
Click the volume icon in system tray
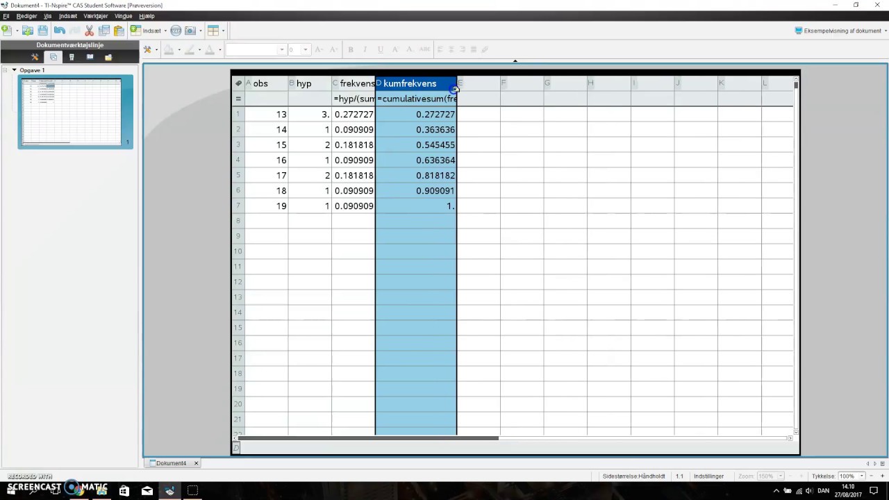coord(809,491)
